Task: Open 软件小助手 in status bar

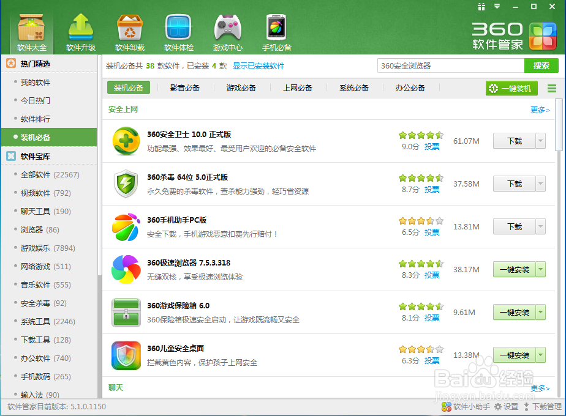Action: coord(466,407)
